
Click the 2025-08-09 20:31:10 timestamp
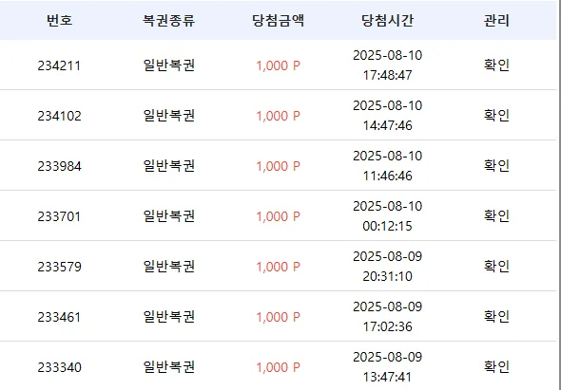(x=388, y=266)
